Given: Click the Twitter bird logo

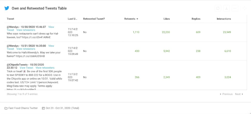Looking at the screenshot, I should pos(7,8).
